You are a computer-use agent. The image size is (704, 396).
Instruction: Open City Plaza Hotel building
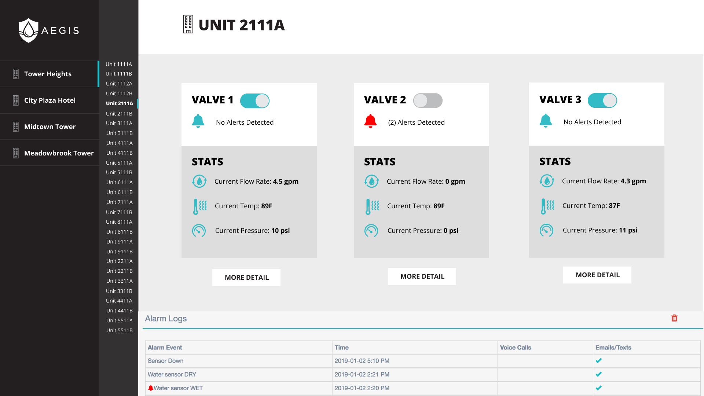pyautogui.click(x=49, y=100)
